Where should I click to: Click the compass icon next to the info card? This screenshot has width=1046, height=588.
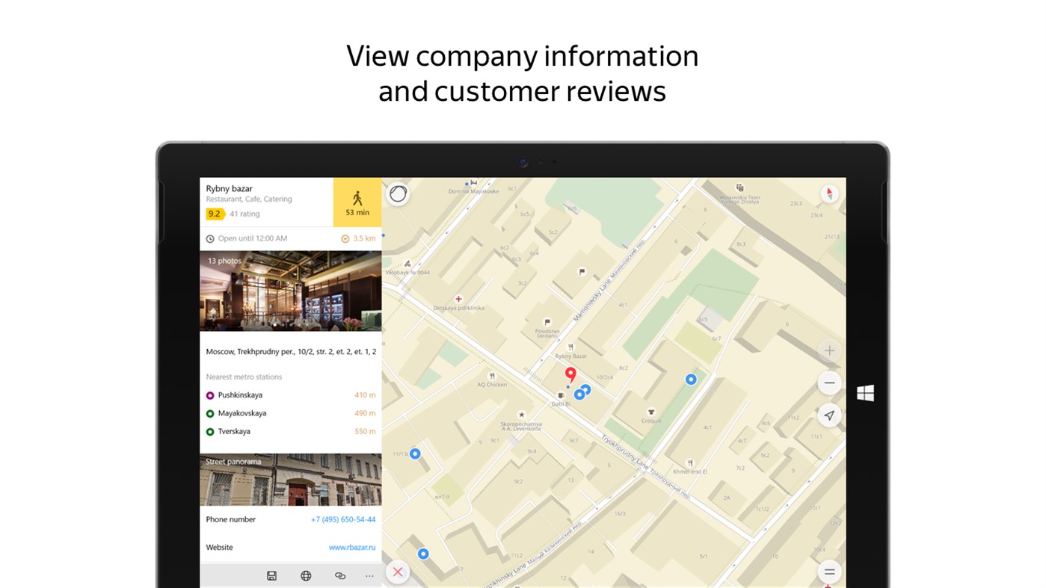pyautogui.click(x=397, y=193)
